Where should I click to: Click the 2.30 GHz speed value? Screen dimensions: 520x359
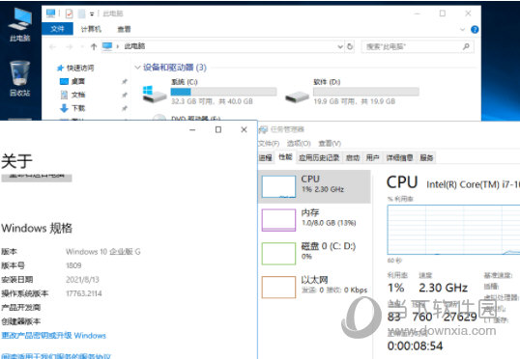444,288
